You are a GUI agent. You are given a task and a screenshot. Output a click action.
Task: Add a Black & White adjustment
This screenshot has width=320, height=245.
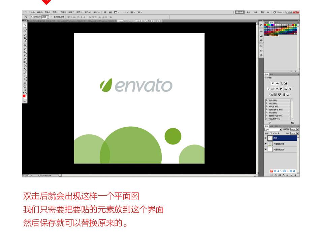click(281, 89)
